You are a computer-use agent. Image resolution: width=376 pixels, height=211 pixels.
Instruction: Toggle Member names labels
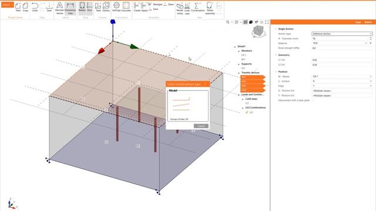(59, 8)
